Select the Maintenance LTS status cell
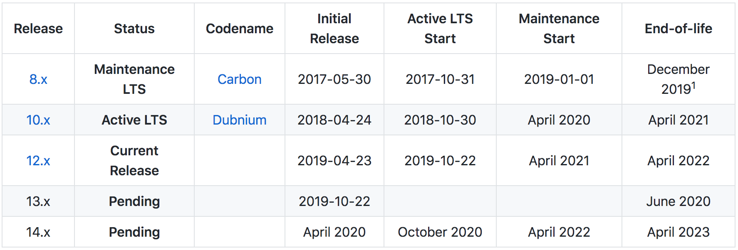This screenshot has width=738, height=250. [x=134, y=79]
